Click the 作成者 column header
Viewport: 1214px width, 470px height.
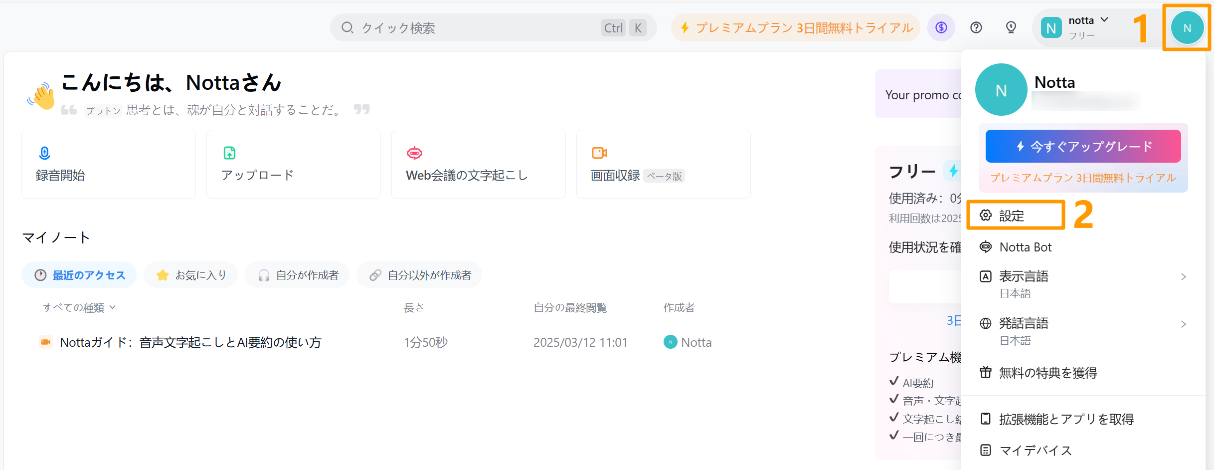pos(679,307)
